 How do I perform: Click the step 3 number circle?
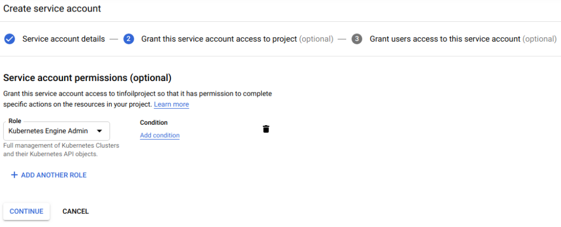coord(357,39)
